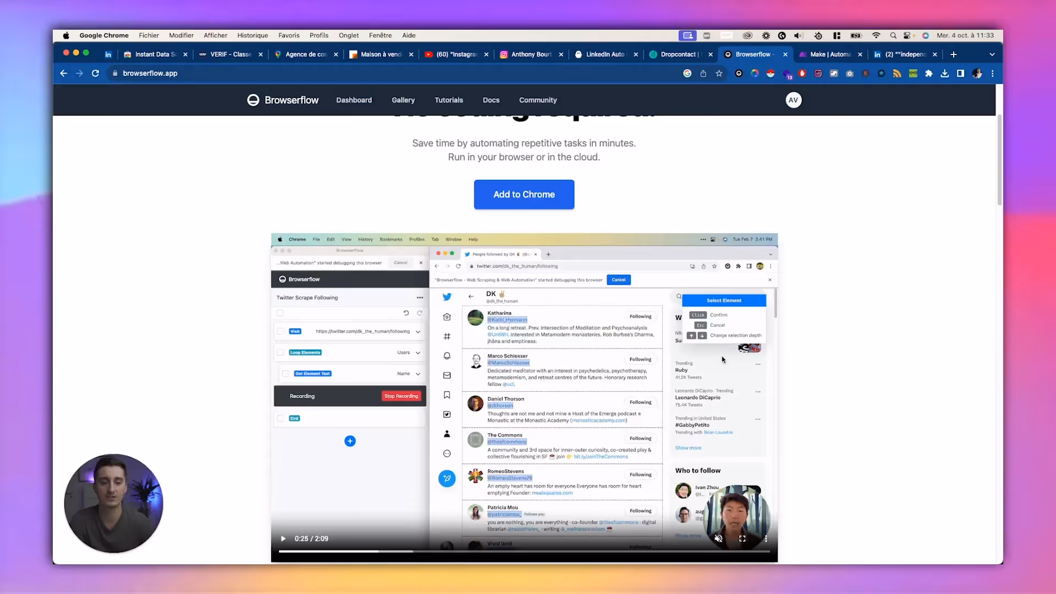The image size is (1056, 594).
Task: Open the Chrome profile avatar
Action: (977, 73)
